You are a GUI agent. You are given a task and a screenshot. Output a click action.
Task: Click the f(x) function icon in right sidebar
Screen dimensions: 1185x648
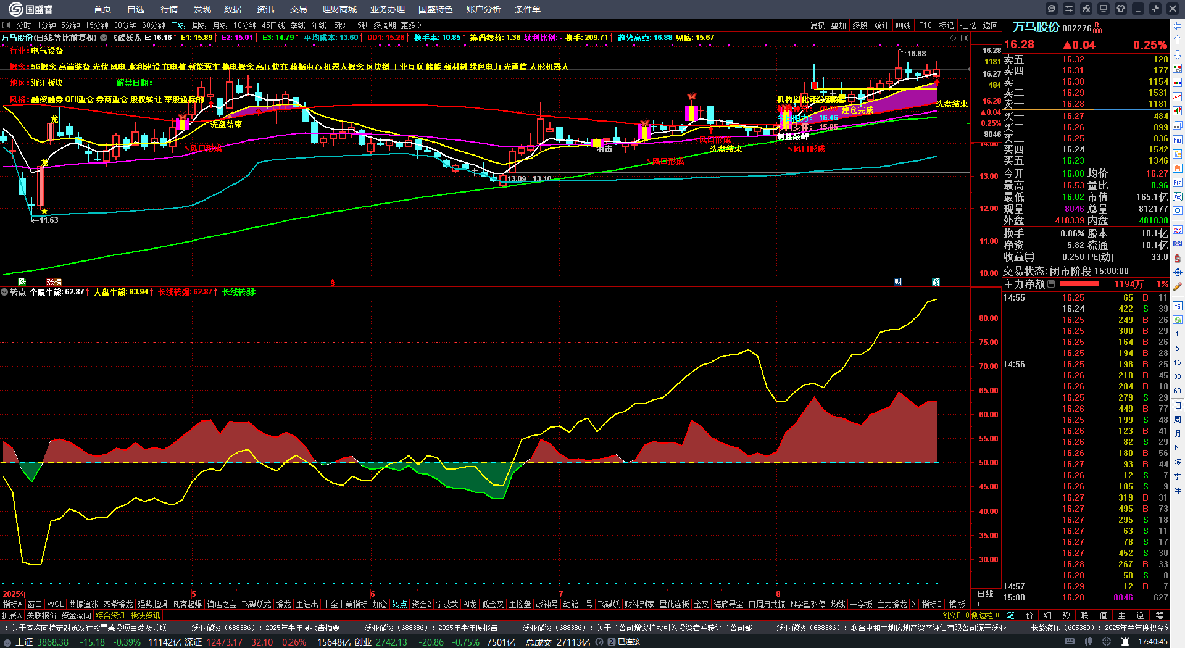[x=1178, y=197]
